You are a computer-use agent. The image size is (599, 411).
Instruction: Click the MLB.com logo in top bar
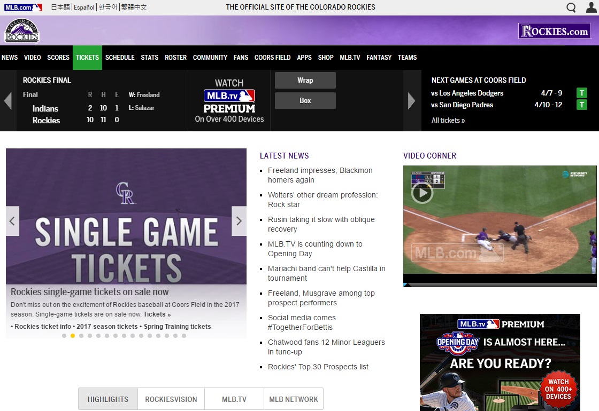pos(23,7)
